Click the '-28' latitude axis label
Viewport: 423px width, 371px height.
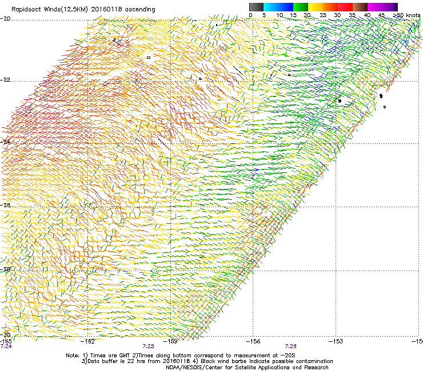click(x=5, y=269)
